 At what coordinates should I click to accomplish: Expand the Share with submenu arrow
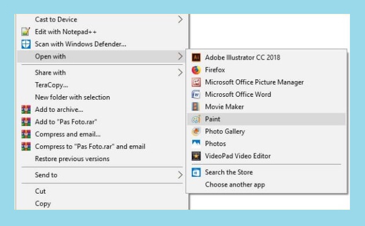(180, 72)
